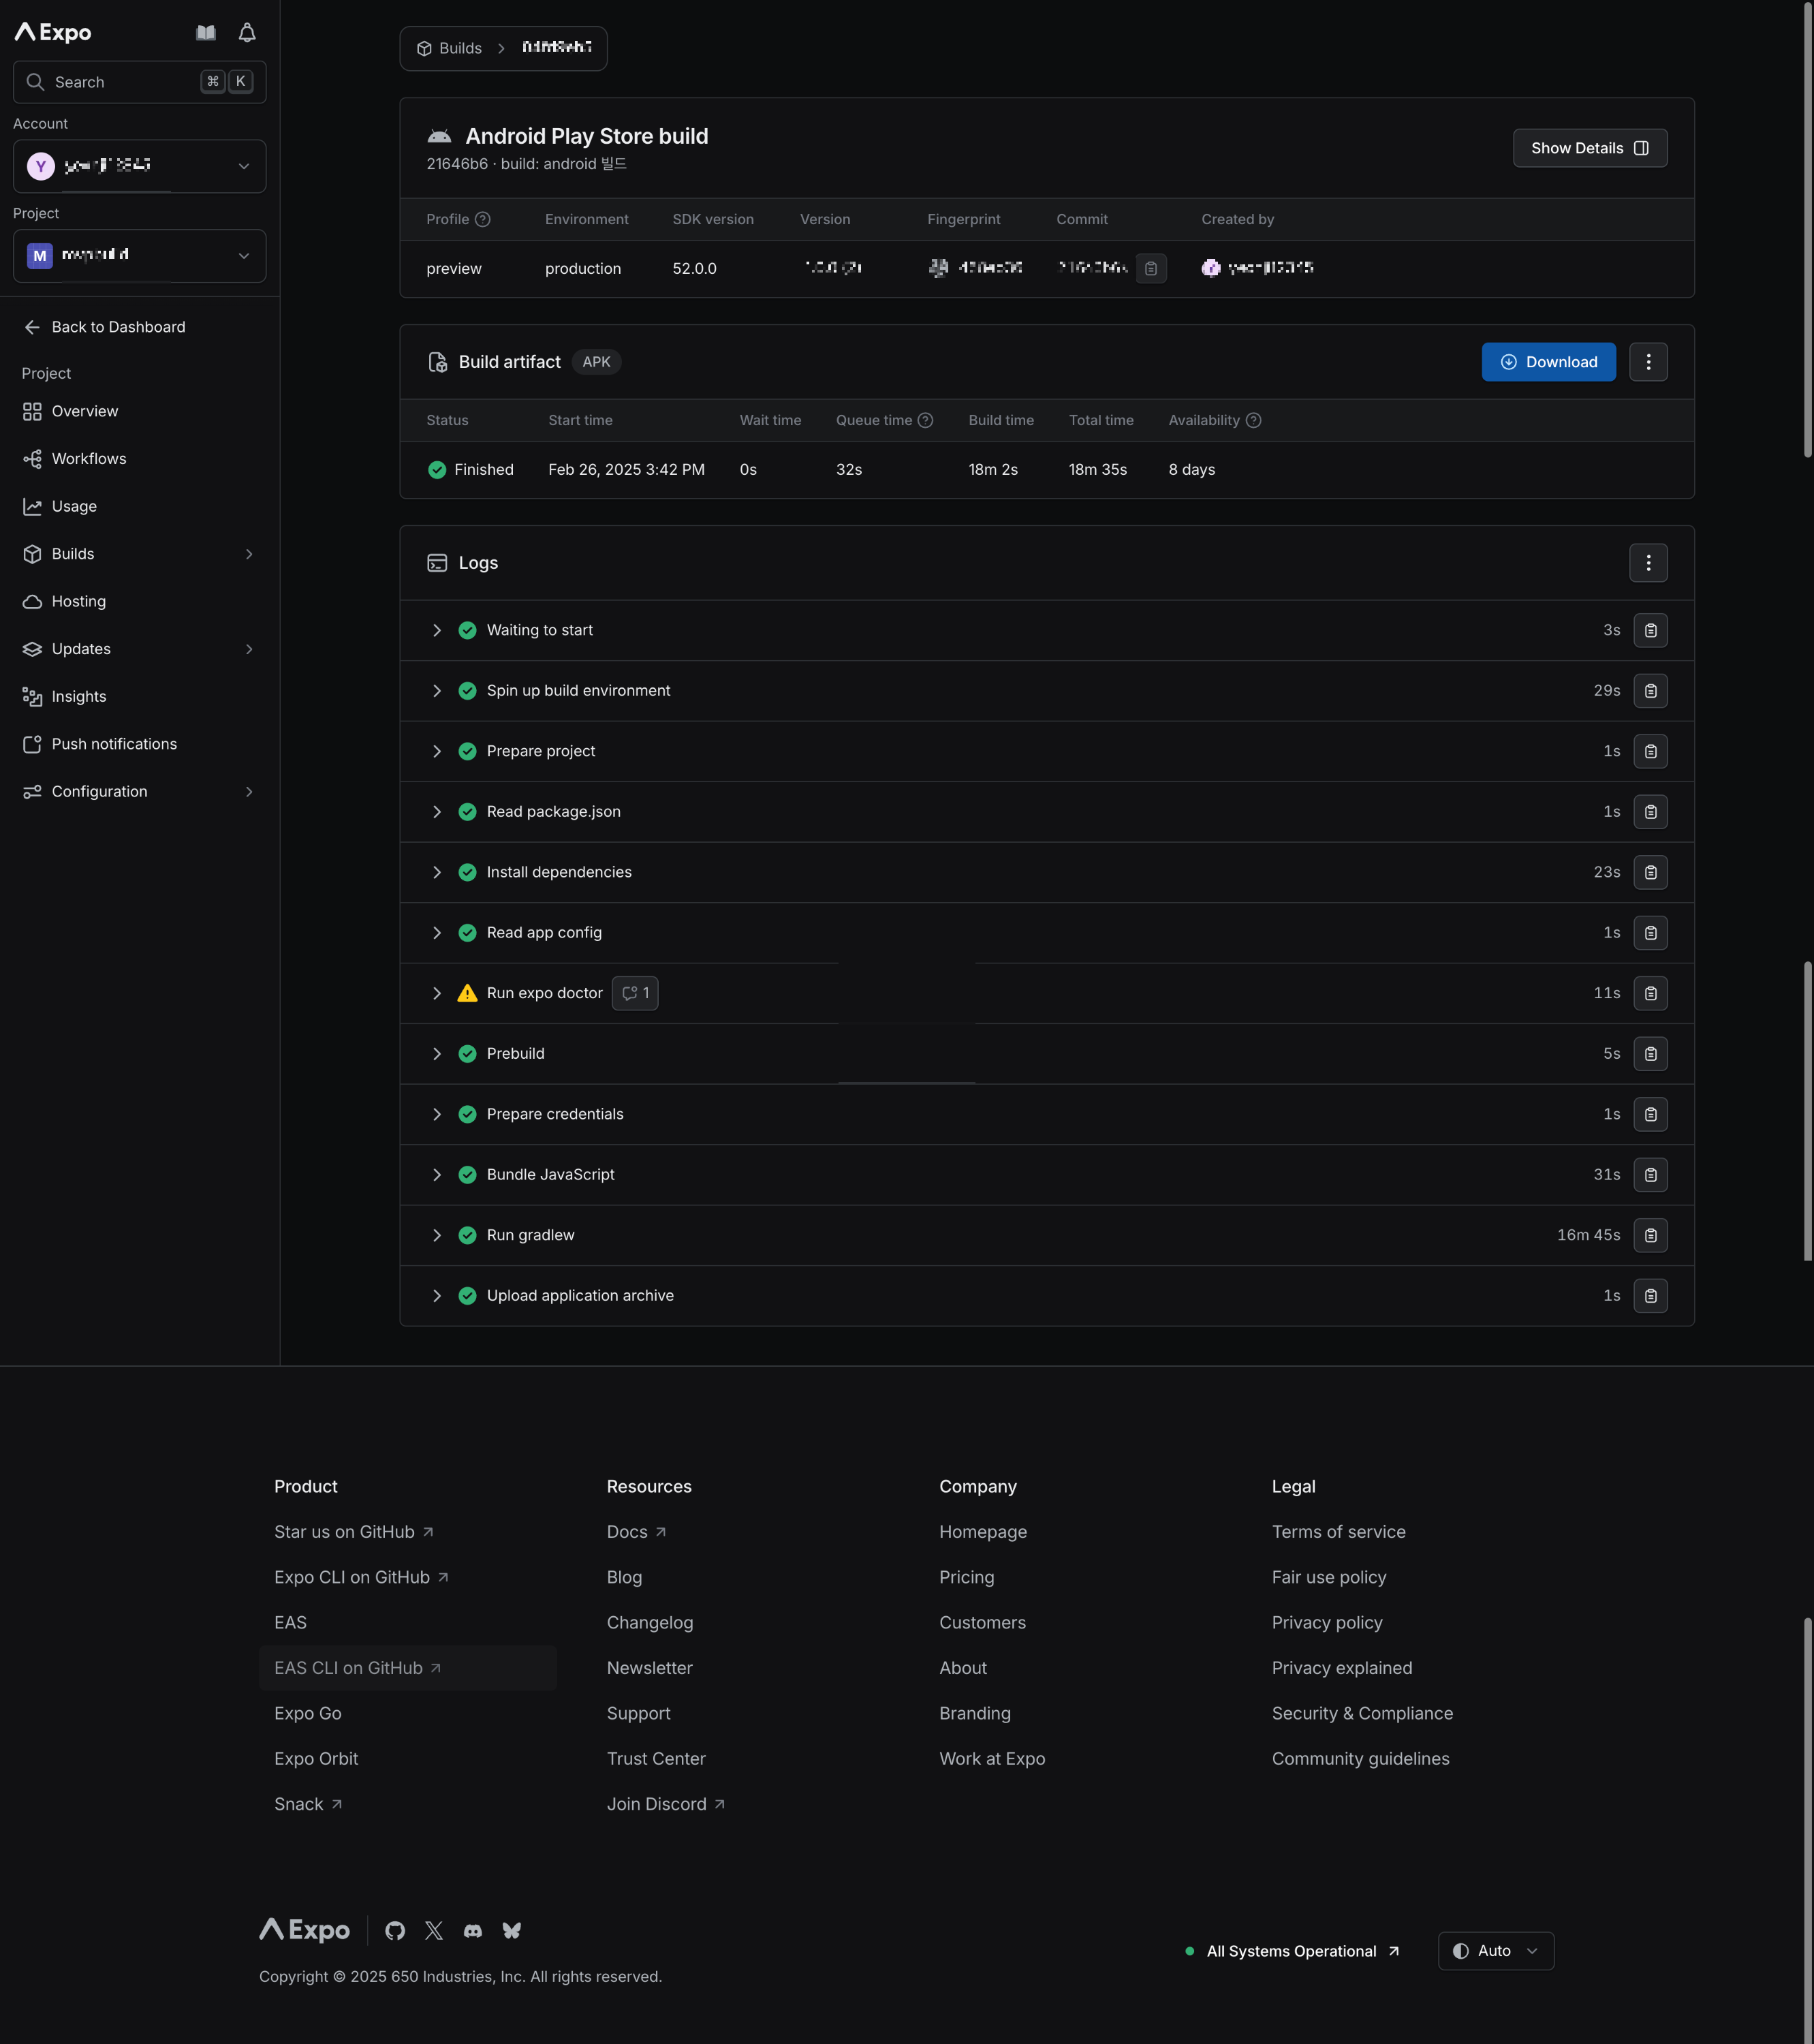Image resolution: width=1814 pixels, height=2044 pixels.
Task: Expand the Bundle JavaScript log row
Action: point(437,1175)
